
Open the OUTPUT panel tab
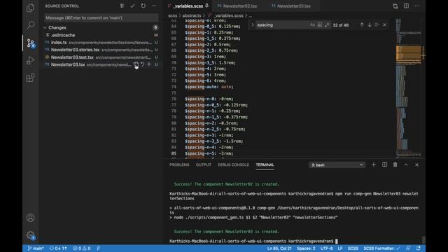(x=204, y=165)
